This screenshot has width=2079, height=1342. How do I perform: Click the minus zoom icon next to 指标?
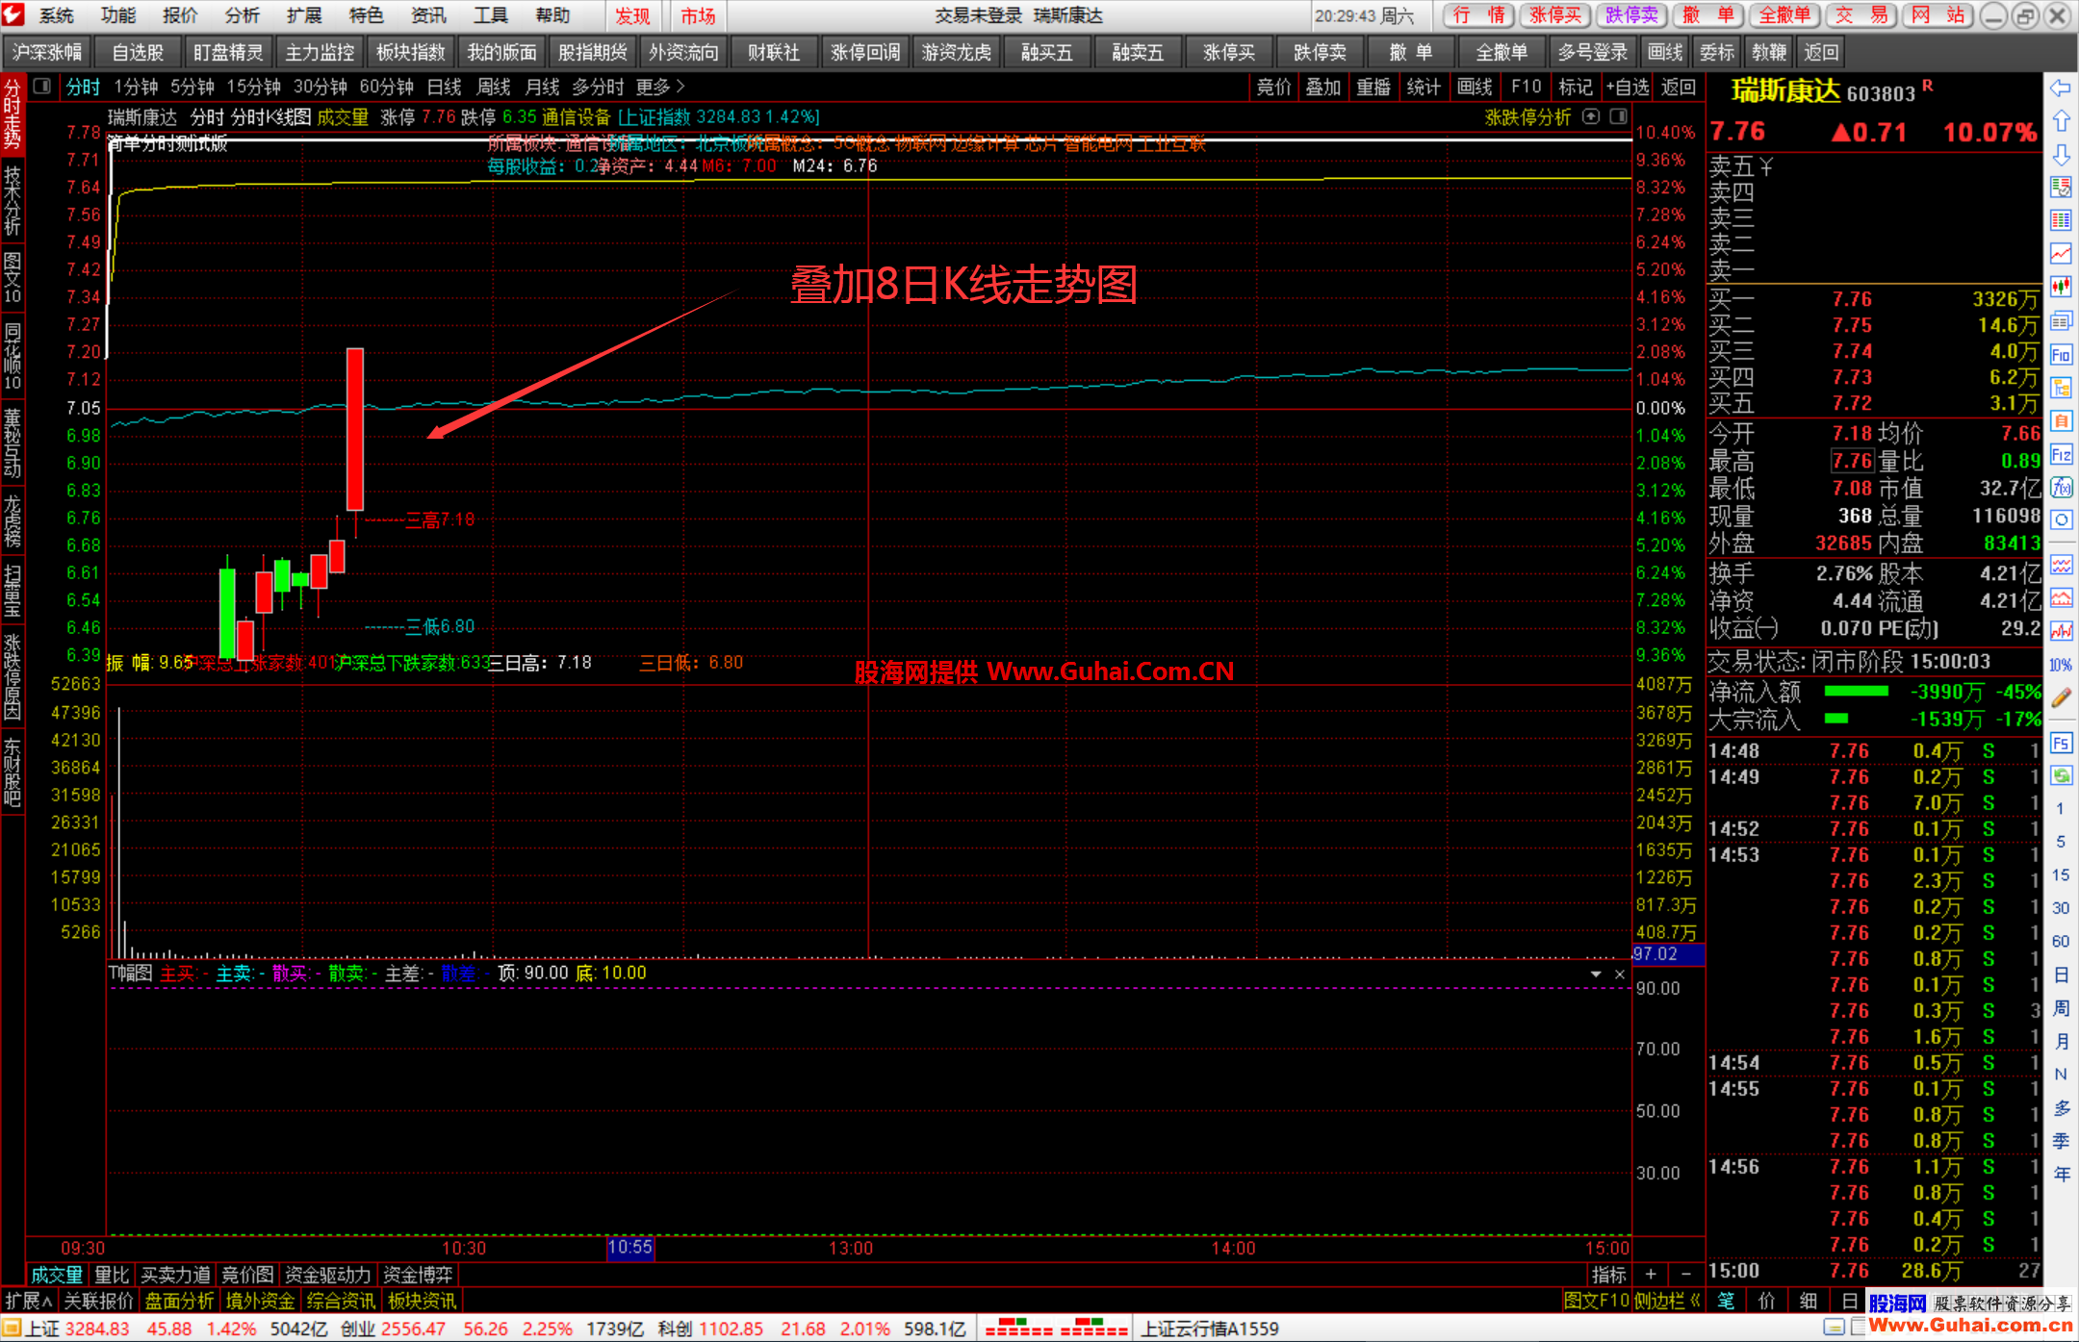coord(1685,1274)
